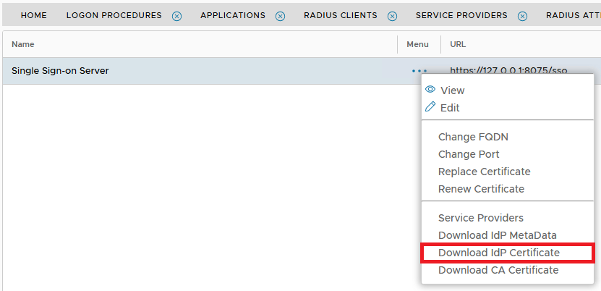Open Service Providers from context menu
This screenshot has height=291, width=601.
coord(480,218)
